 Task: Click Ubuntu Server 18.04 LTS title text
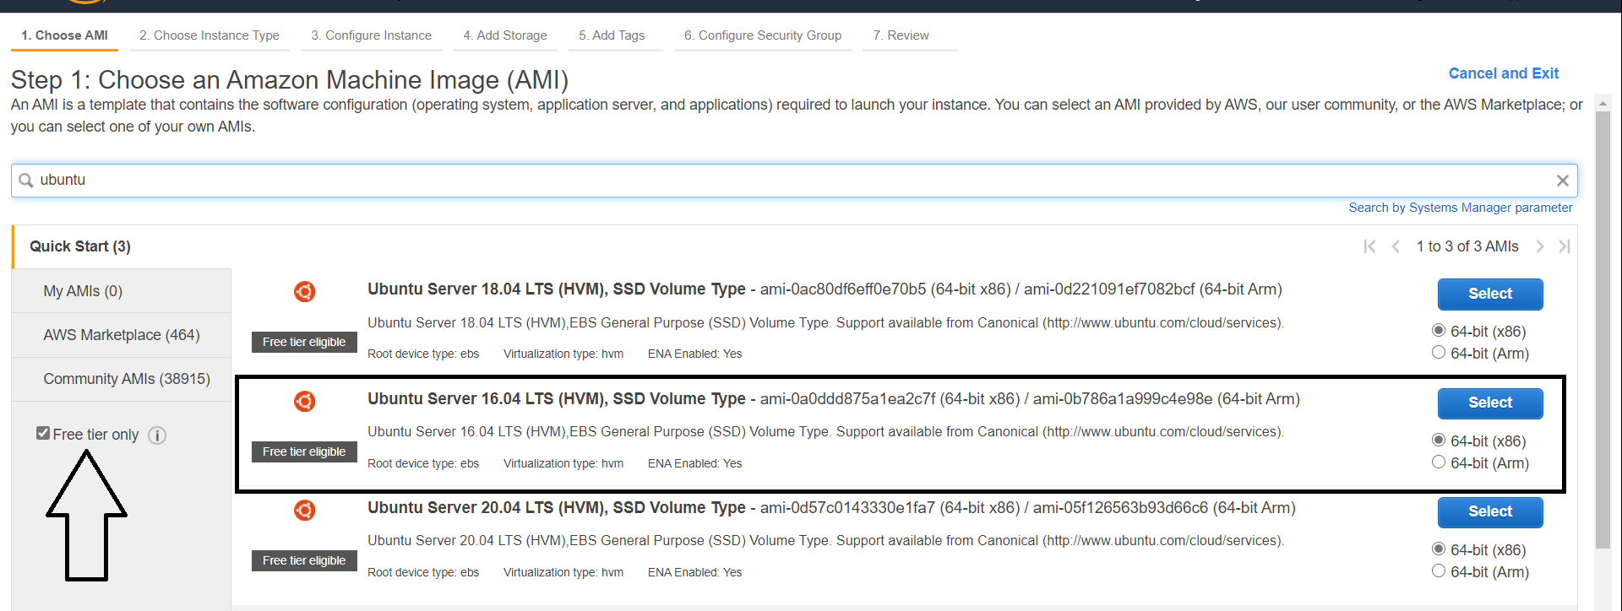(x=557, y=289)
